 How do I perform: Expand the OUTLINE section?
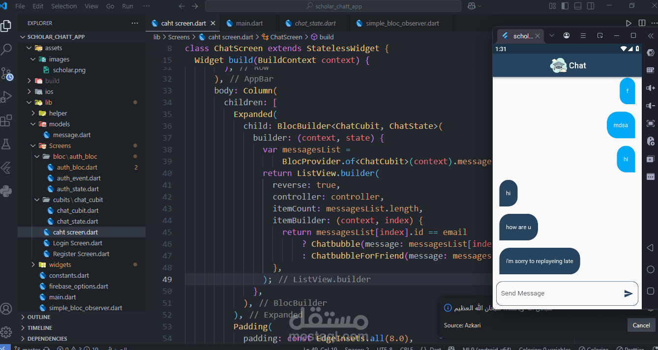39,317
